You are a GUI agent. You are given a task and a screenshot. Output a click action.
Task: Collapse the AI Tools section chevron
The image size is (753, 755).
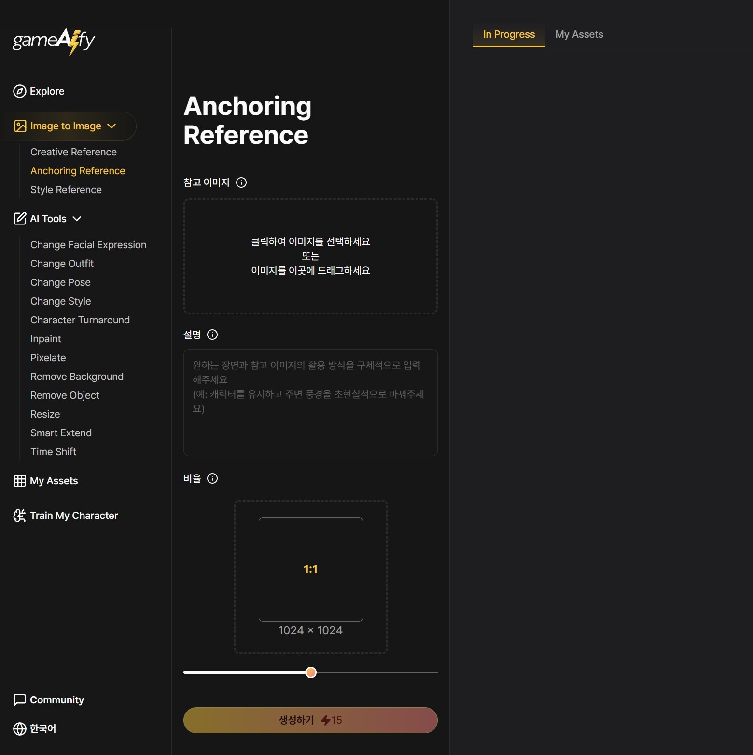point(77,219)
